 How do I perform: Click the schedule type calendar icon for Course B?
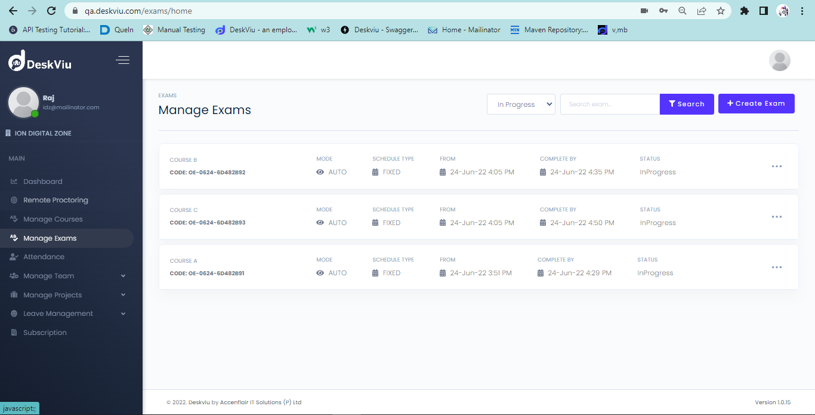point(375,172)
